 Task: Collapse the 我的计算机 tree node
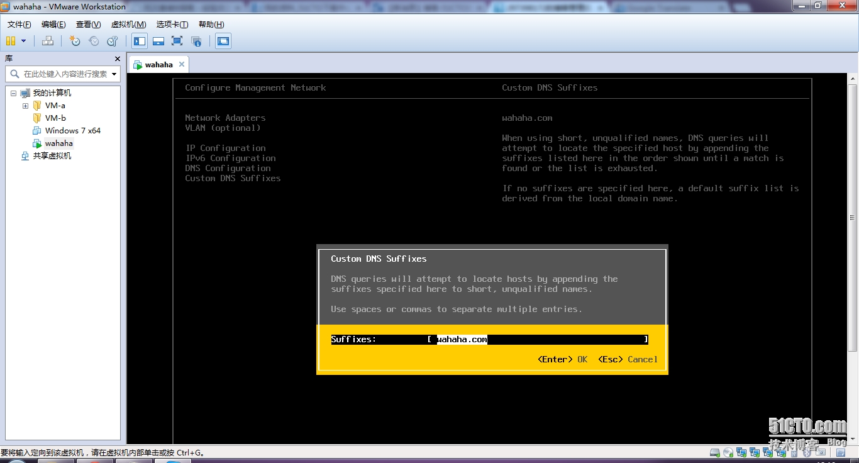13,93
